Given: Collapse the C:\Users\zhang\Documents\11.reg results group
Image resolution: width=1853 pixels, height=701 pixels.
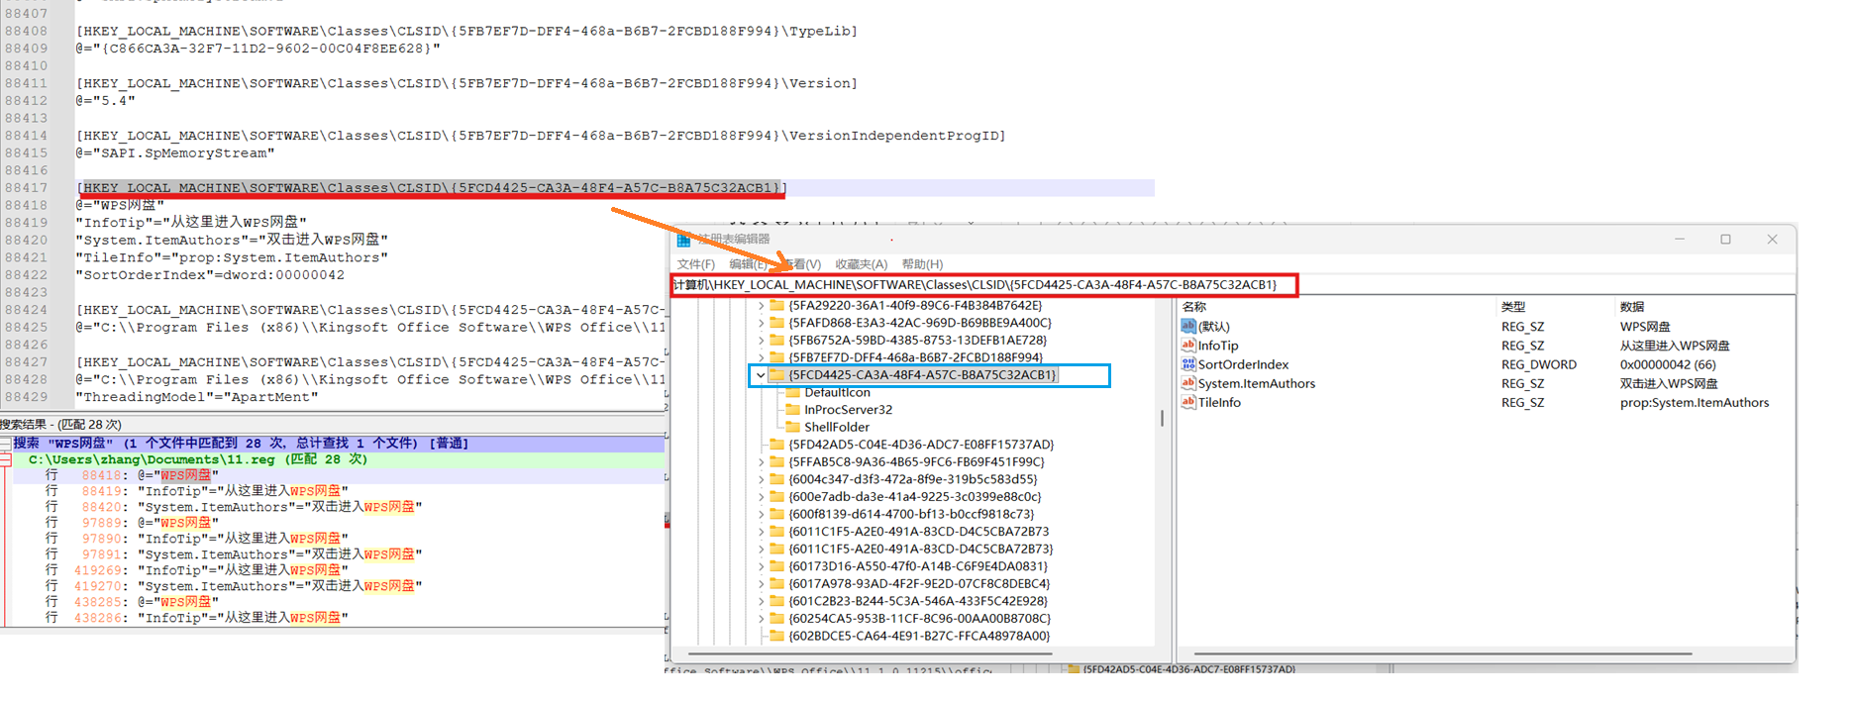Looking at the screenshot, I should pyautogui.click(x=5, y=459).
